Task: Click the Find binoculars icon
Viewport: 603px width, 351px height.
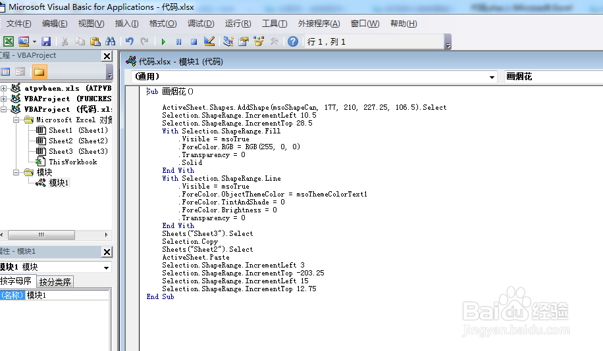Action: coord(111,41)
